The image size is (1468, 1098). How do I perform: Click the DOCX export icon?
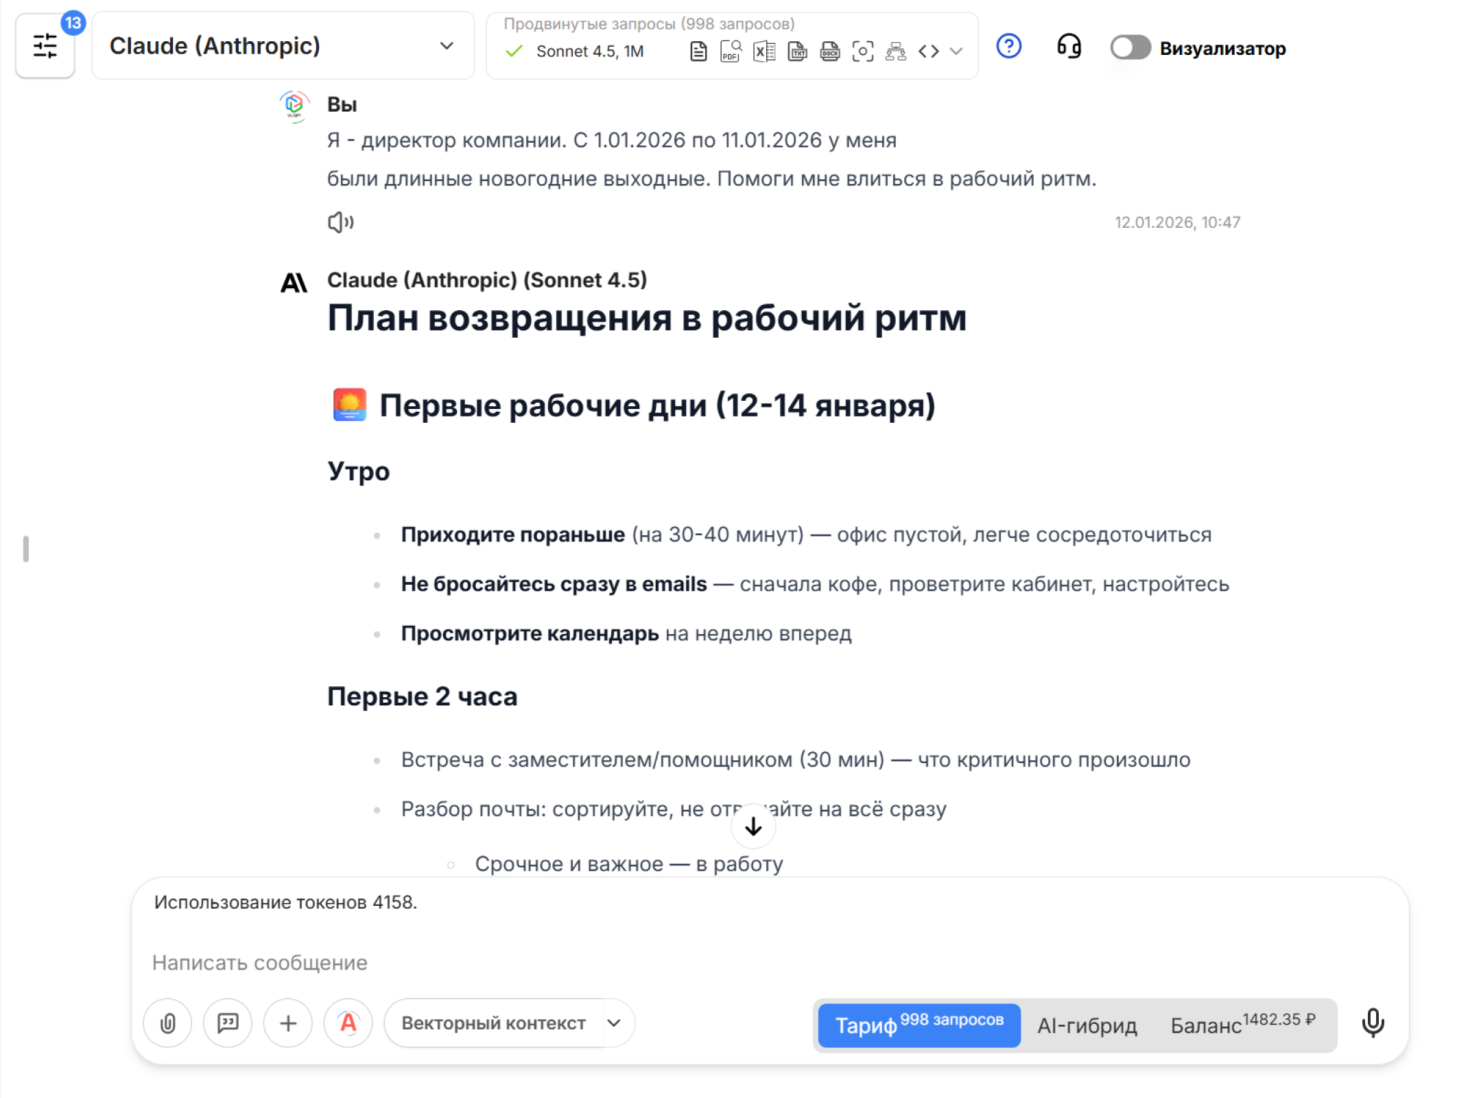[x=829, y=51]
